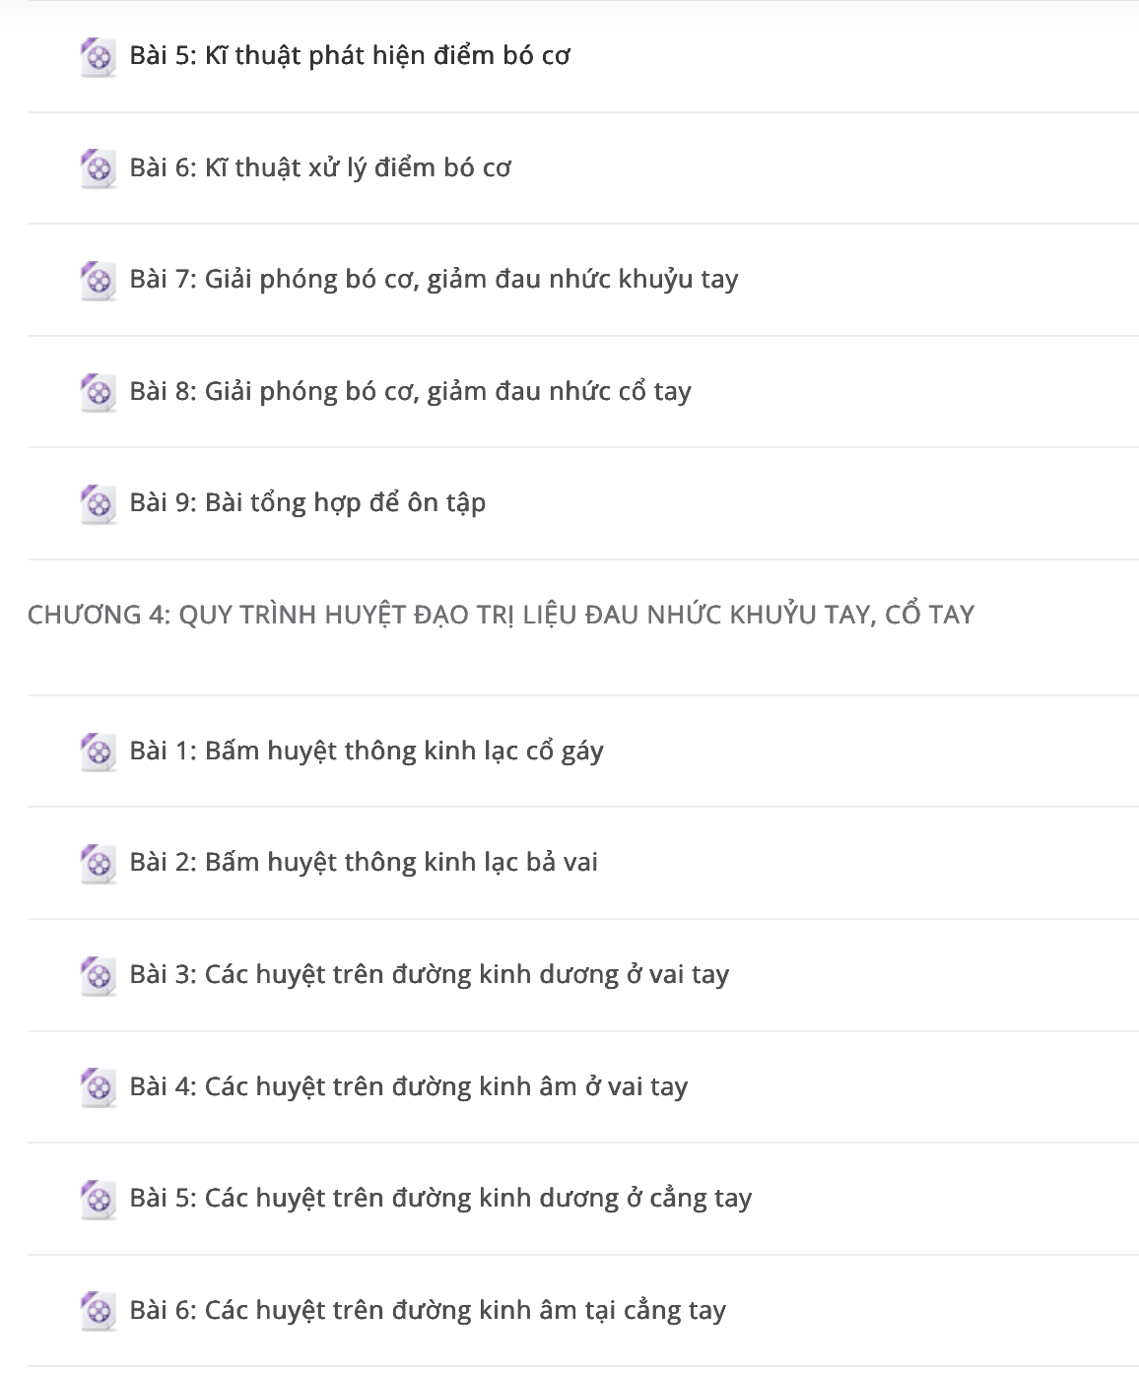The height and width of the screenshot is (1373, 1139).
Task: Click video icon beside Bài 5 phát hiện điểm bó cơ
Action: click(98, 57)
